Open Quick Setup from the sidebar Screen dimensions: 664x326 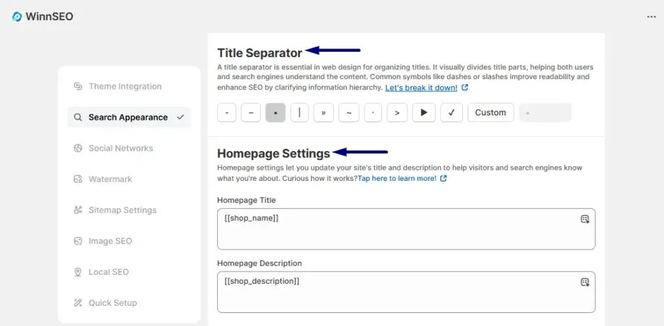129,303
